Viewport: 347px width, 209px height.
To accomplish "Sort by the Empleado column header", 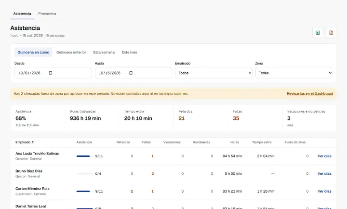I will [25, 142].
